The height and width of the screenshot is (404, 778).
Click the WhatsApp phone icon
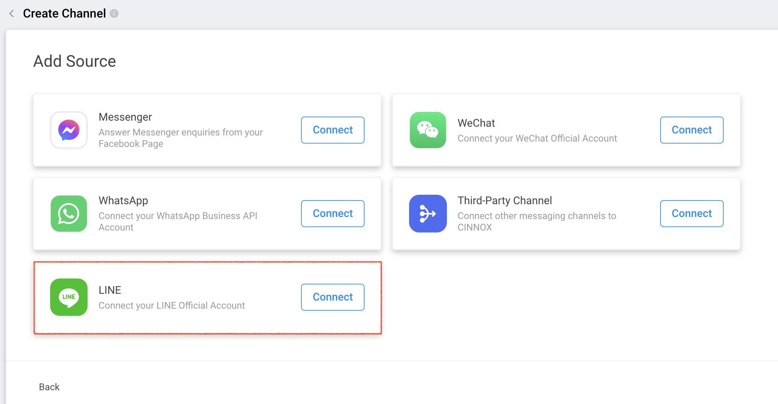coord(69,214)
